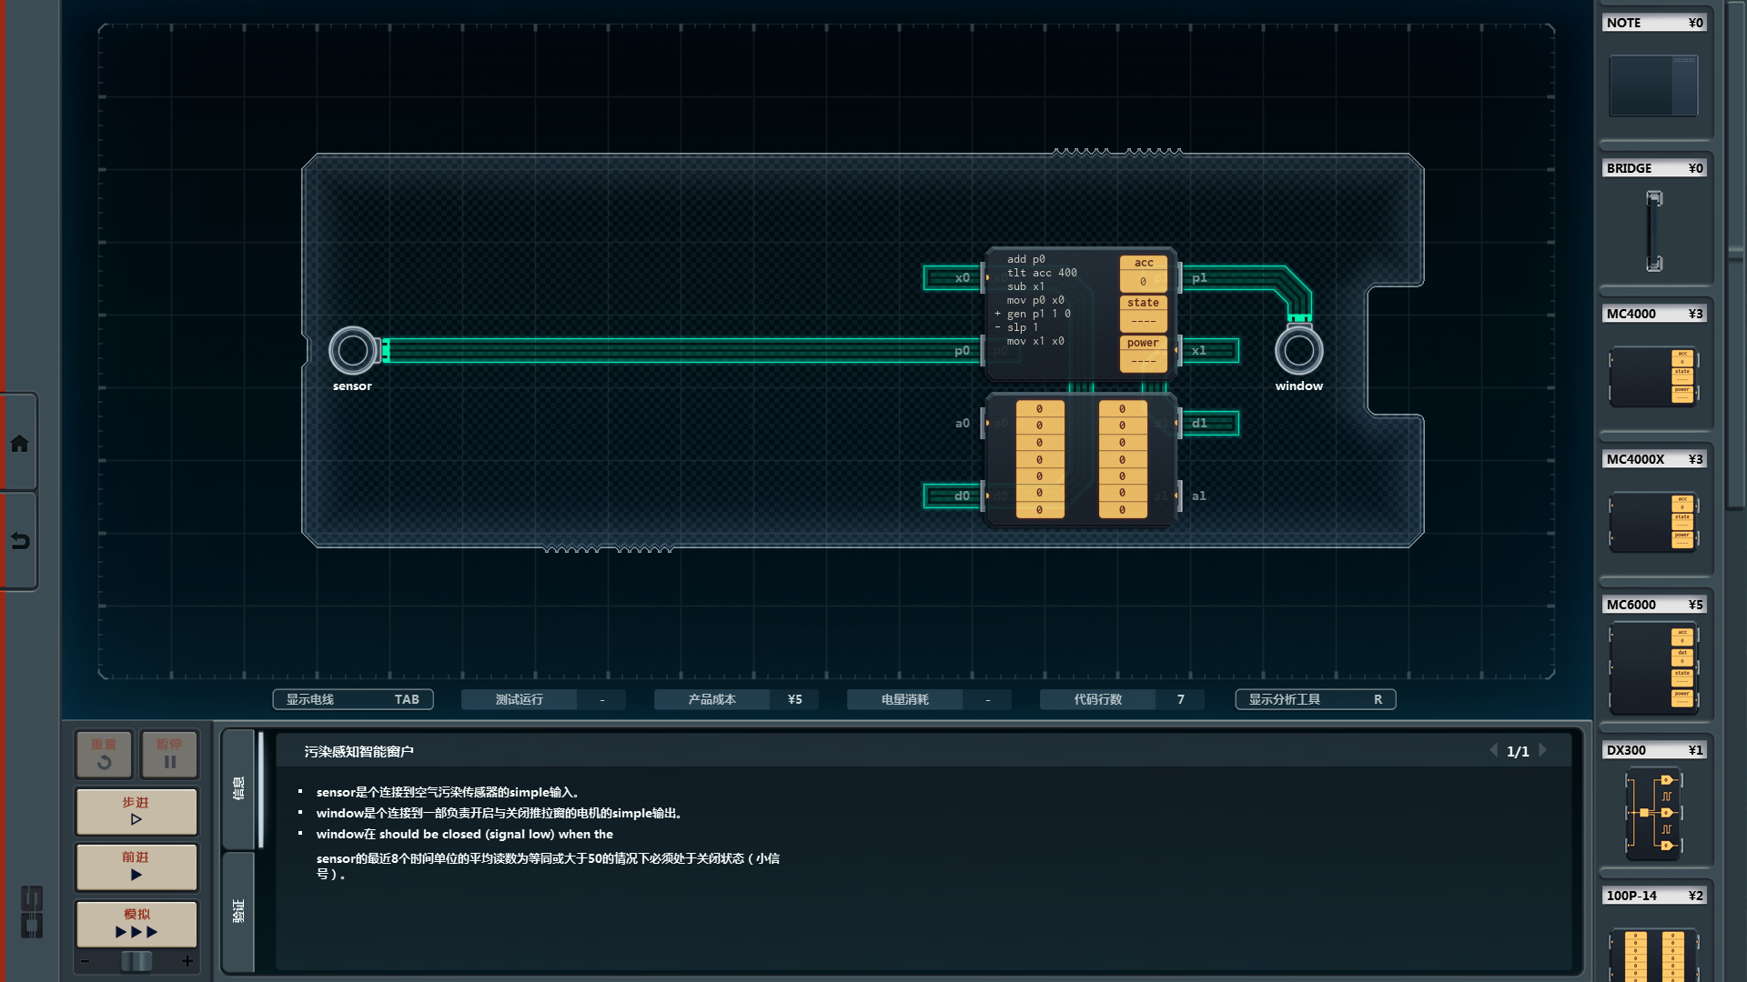The height and width of the screenshot is (982, 1747).
Task: Choose the 100P-14 memory part
Action: point(1653,953)
